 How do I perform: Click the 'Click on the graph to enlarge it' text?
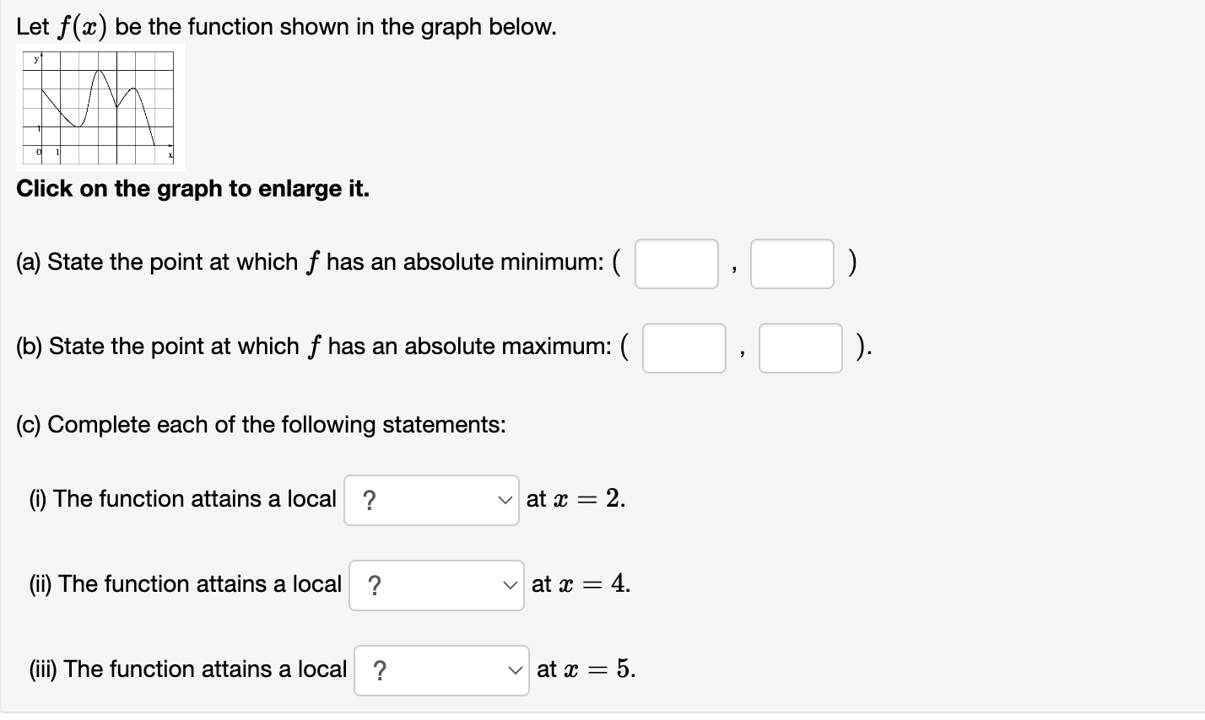tap(192, 188)
